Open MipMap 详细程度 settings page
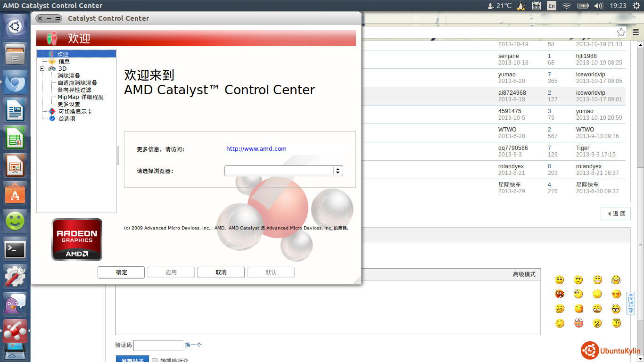 80,97
